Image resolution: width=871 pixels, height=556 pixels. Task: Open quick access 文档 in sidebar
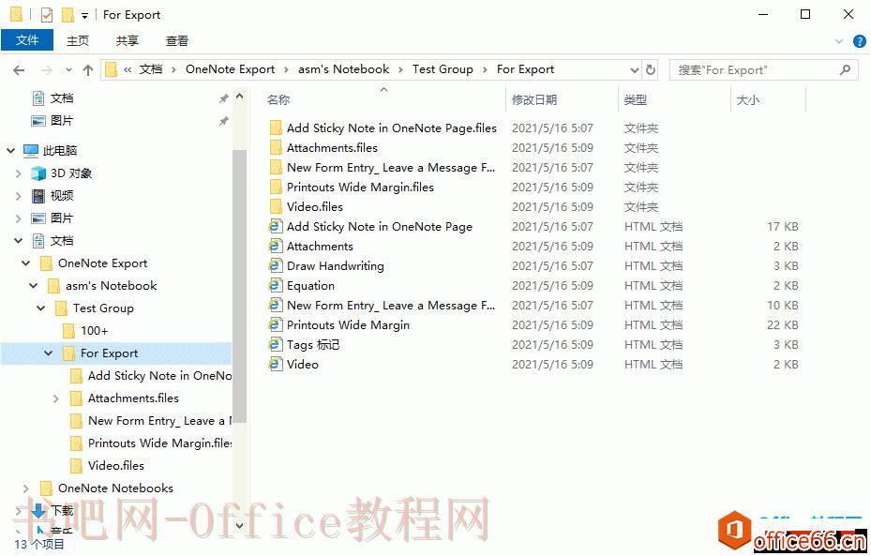tap(62, 98)
